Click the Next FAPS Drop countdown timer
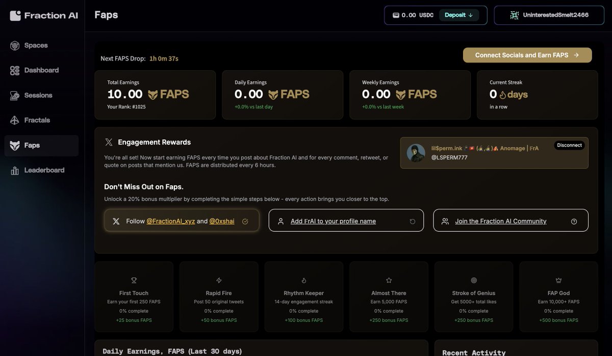612x356 pixels. 164,59
